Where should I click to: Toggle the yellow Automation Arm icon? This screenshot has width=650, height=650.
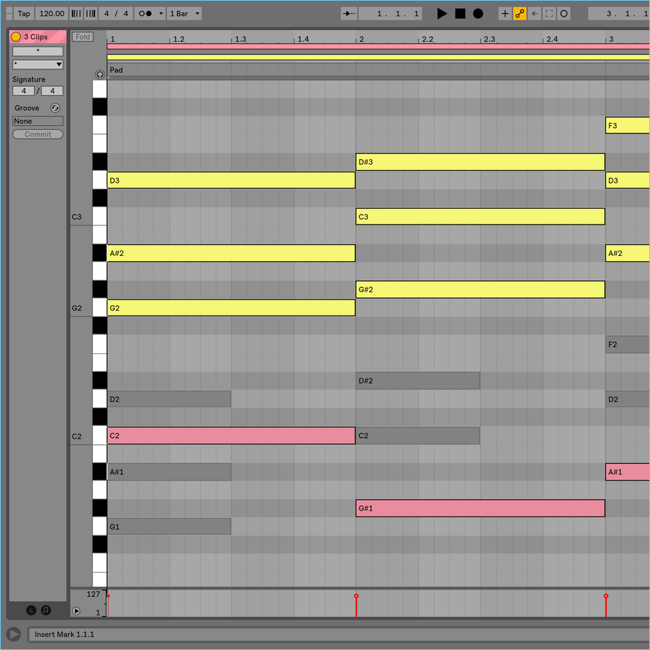[520, 14]
